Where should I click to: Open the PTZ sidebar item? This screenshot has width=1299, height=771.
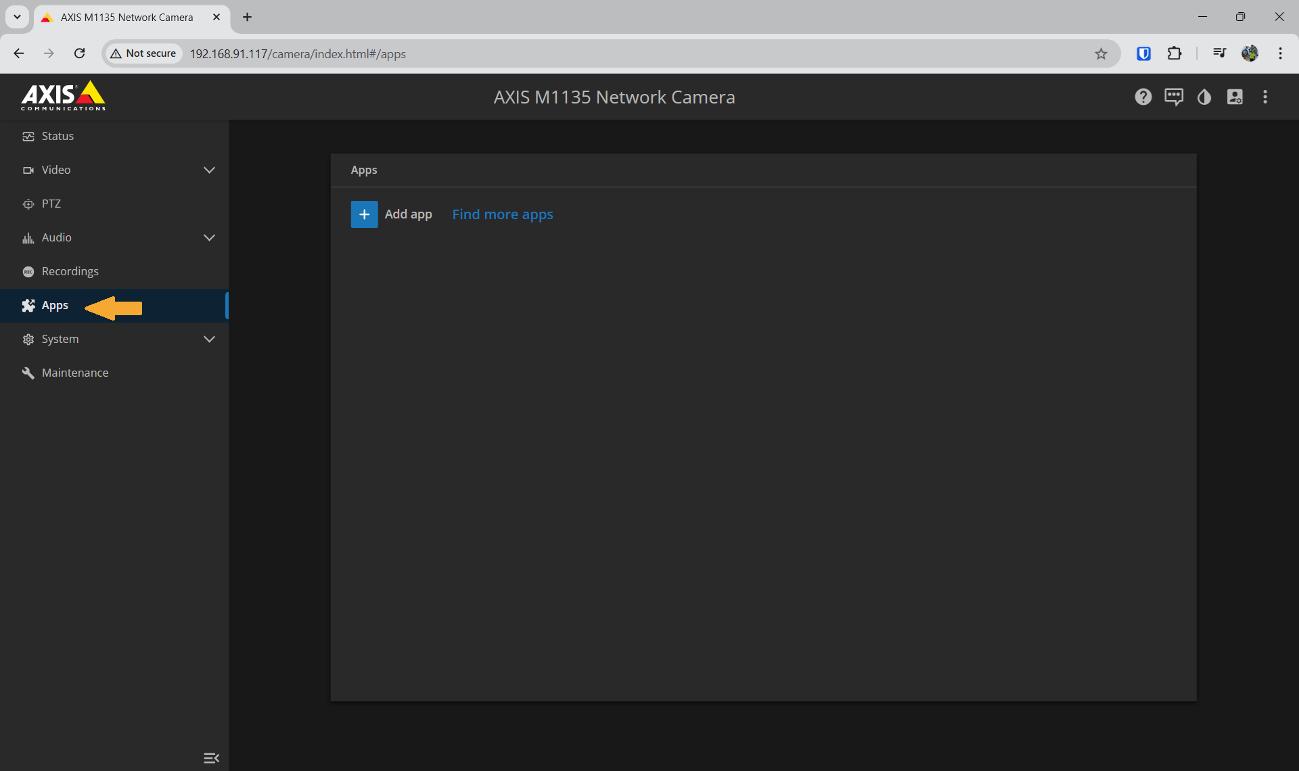click(114, 204)
